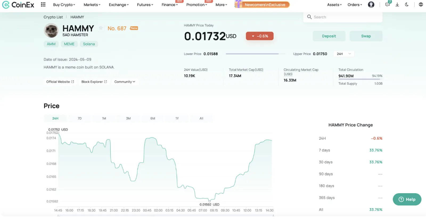
Task: Click the Total Market Cap(USD) label
Action: pyautogui.click(x=246, y=70)
